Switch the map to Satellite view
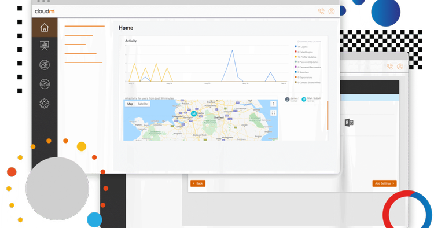The image size is (434, 228). click(x=143, y=104)
